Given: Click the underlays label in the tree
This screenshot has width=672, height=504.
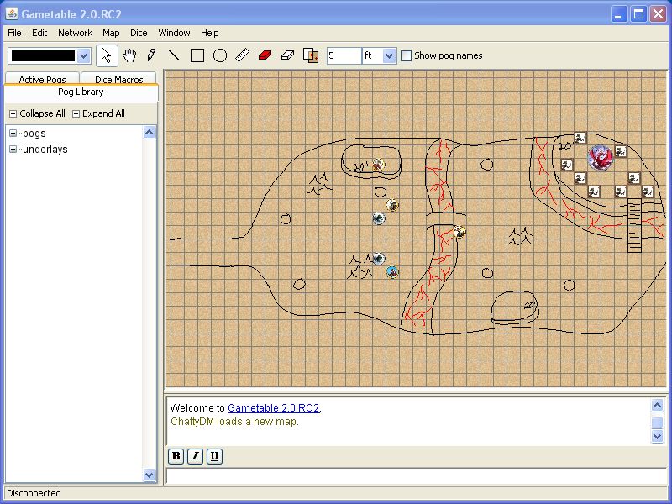Looking at the screenshot, I should tap(45, 150).
